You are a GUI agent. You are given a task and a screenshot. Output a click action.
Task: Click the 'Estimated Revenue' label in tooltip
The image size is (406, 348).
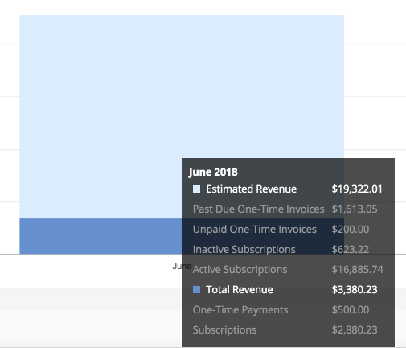(x=252, y=189)
